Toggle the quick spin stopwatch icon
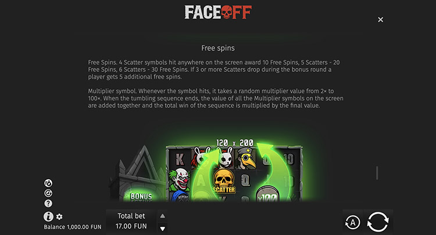Viewport: 436px width, 235px height. click(48, 183)
